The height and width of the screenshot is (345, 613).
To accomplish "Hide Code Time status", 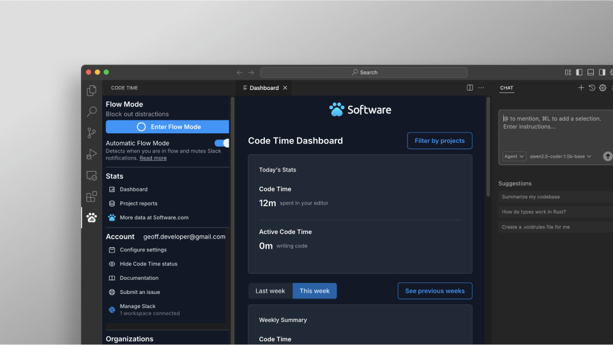I will pyautogui.click(x=148, y=264).
